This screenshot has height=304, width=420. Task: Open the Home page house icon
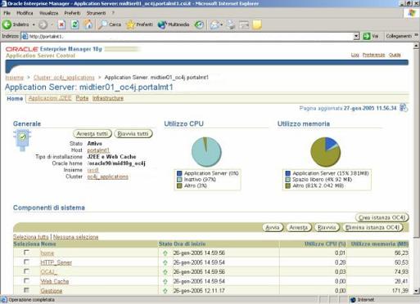pos(88,25)
